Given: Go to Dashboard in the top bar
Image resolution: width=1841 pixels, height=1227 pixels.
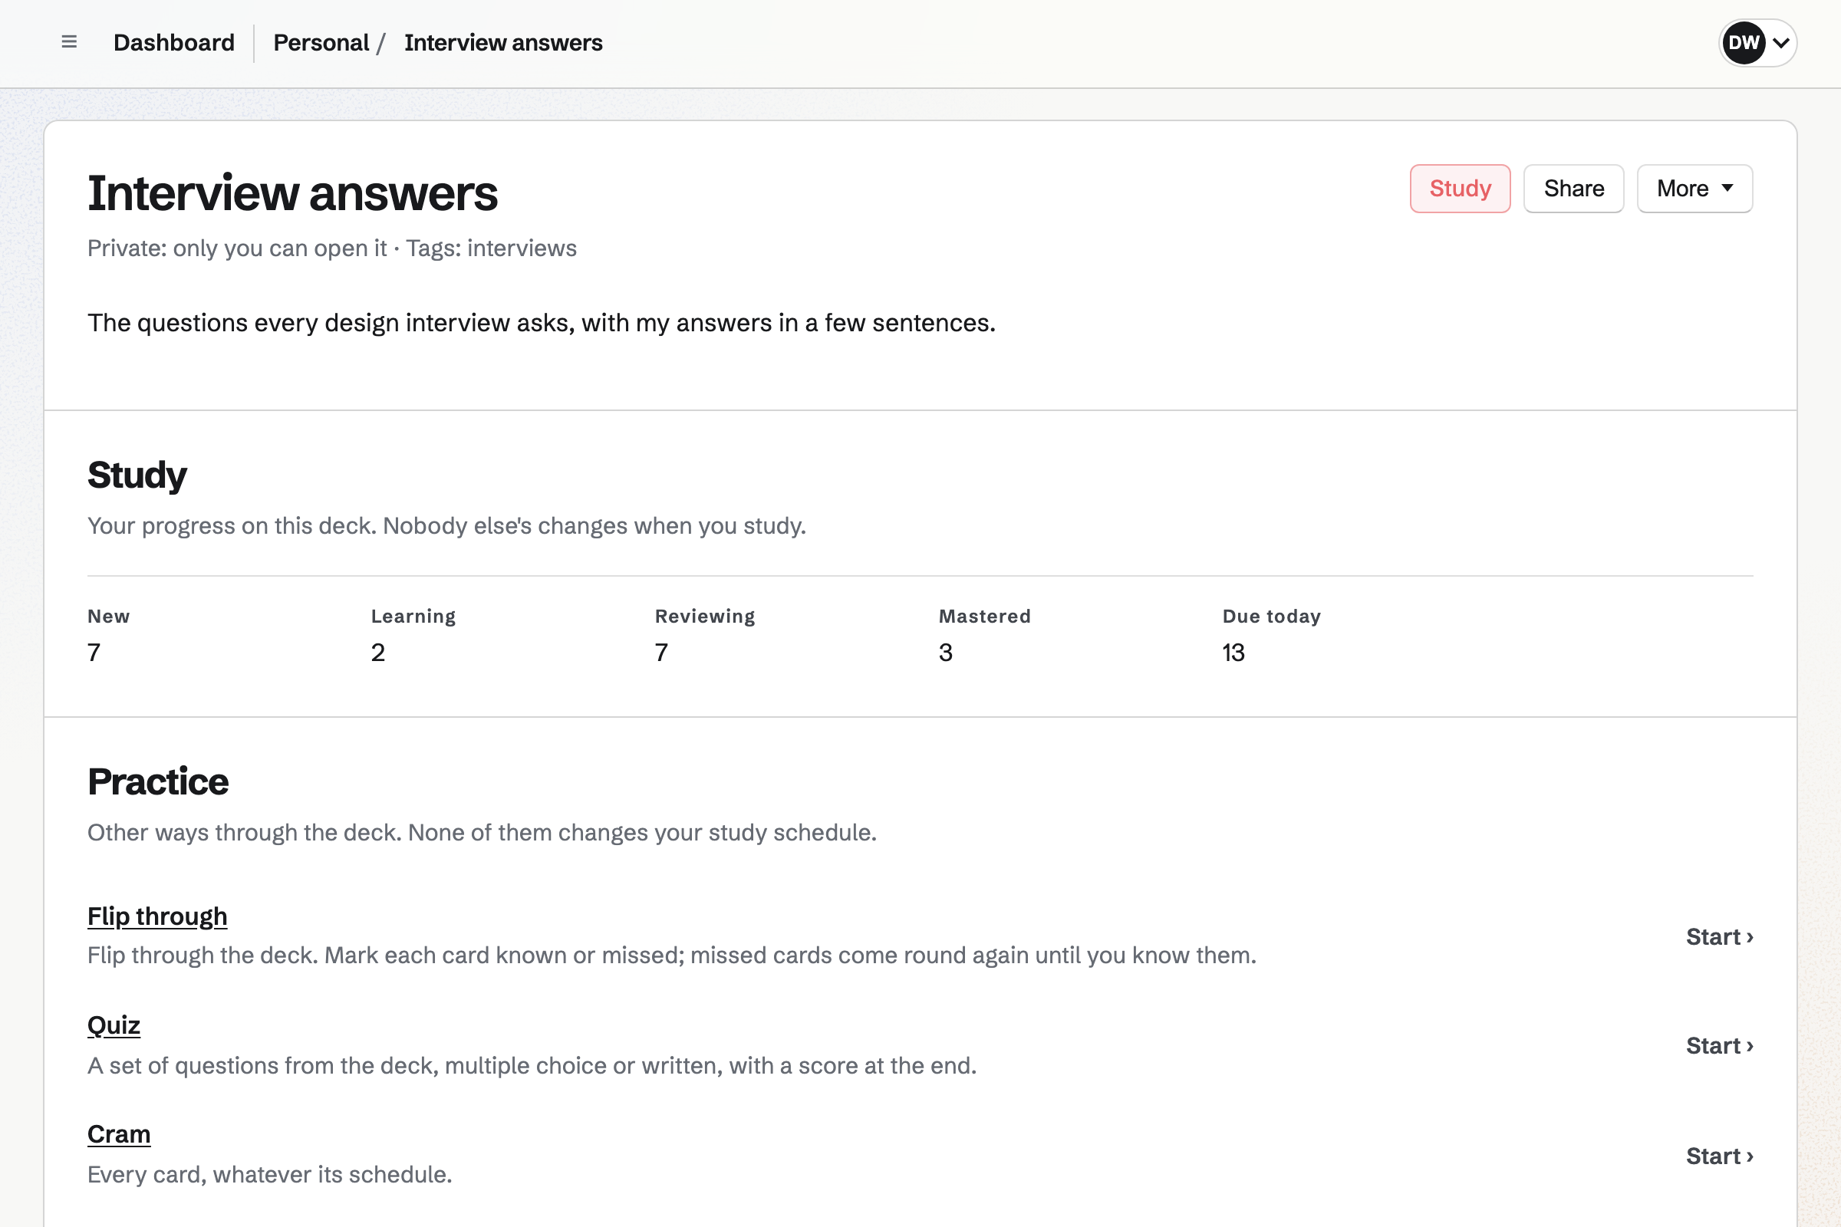Looking at the screenshot, I should point(174,42).
